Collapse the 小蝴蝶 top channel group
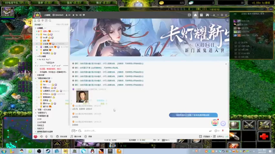Viewport: 275px width, 154px height. pyautogui.click(x=36, y=28)
